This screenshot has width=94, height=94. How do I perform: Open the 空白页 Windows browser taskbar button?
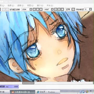pyautogui.click(x=48, y=92)
